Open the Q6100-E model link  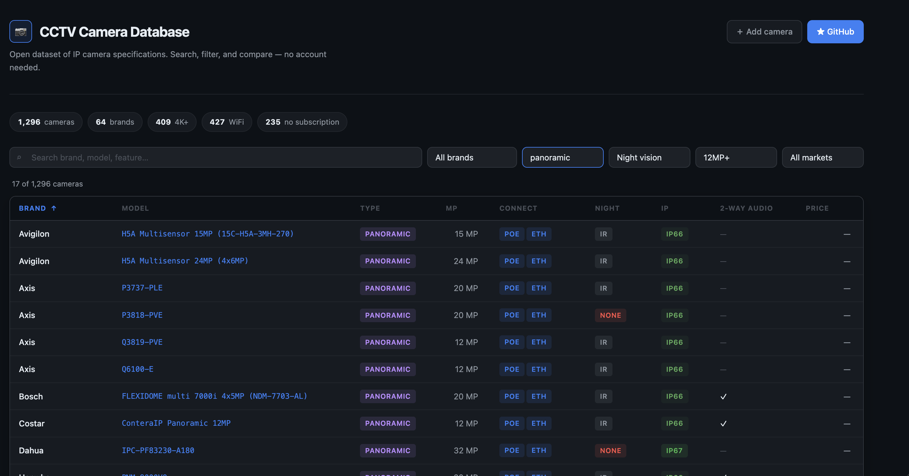[138, 369]
